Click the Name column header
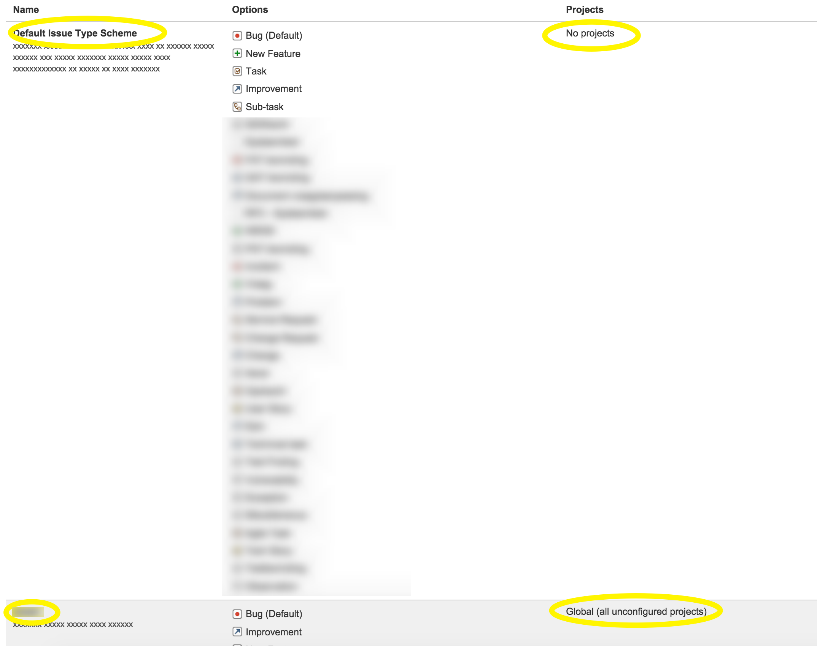This screenshot has height=646, width=817. point(26,9)
